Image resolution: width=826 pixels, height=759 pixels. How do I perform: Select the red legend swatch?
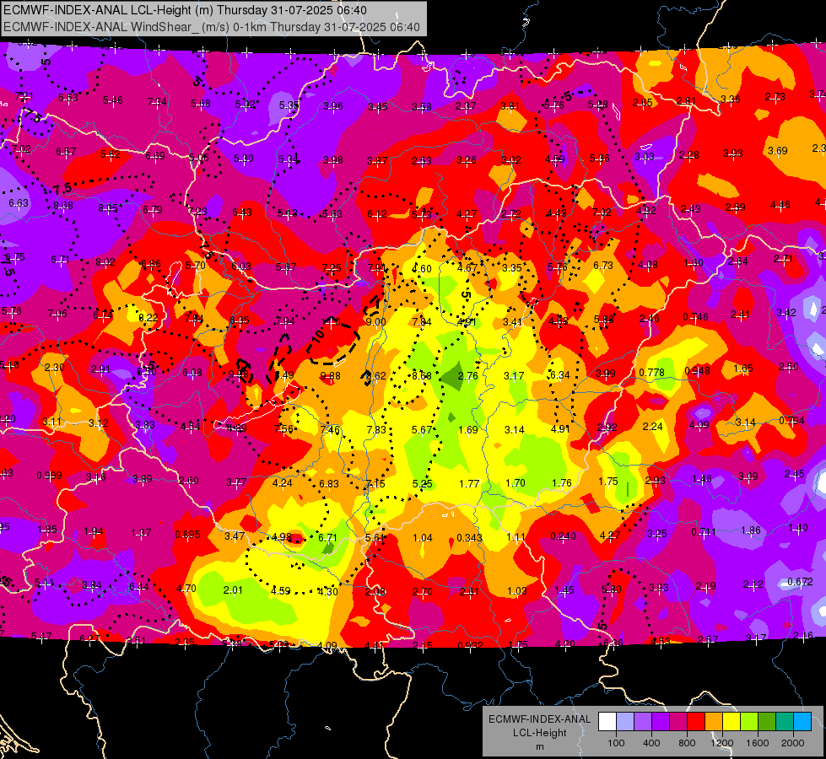pyautogui.click(x=696, y=722)
